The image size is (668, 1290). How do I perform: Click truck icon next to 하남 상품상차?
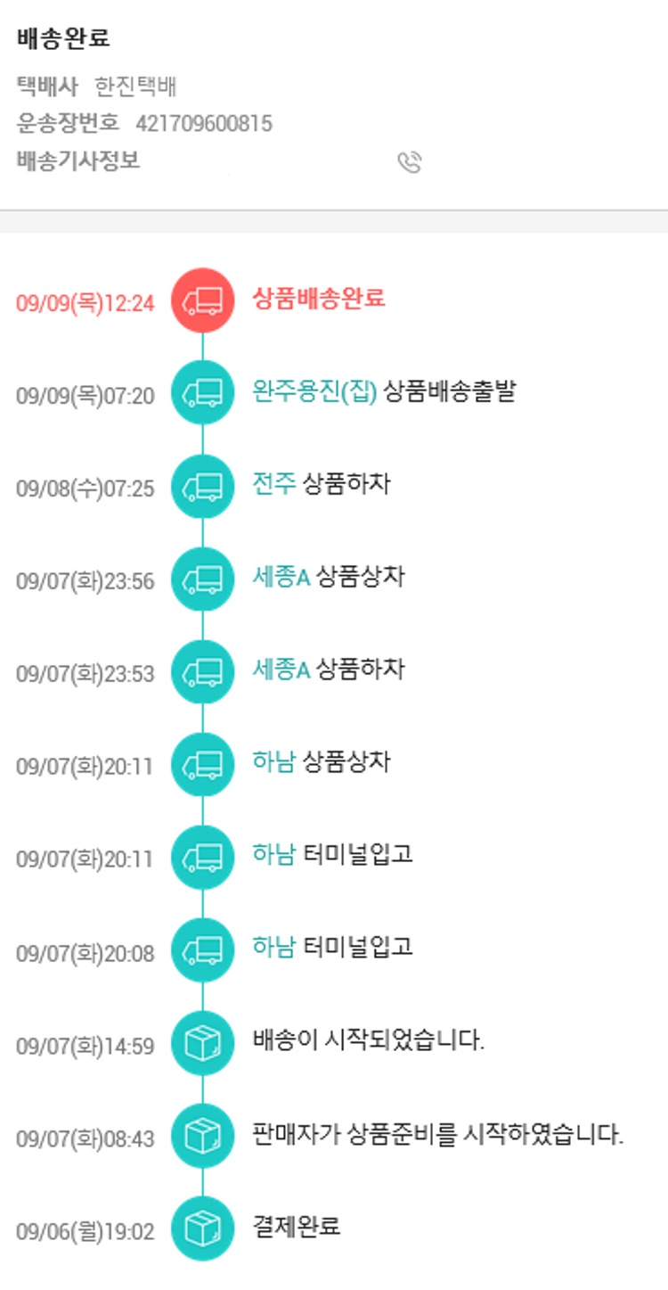(x=202, y=764)
